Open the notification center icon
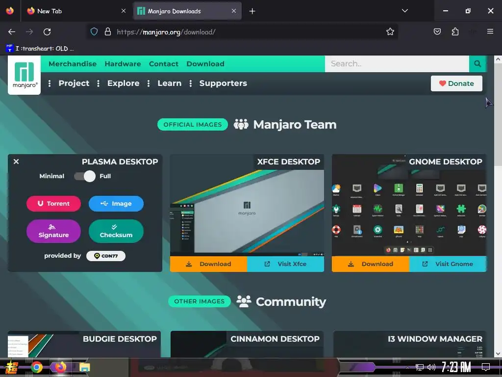This screenshot has height=377, width=502. point(486,367)
